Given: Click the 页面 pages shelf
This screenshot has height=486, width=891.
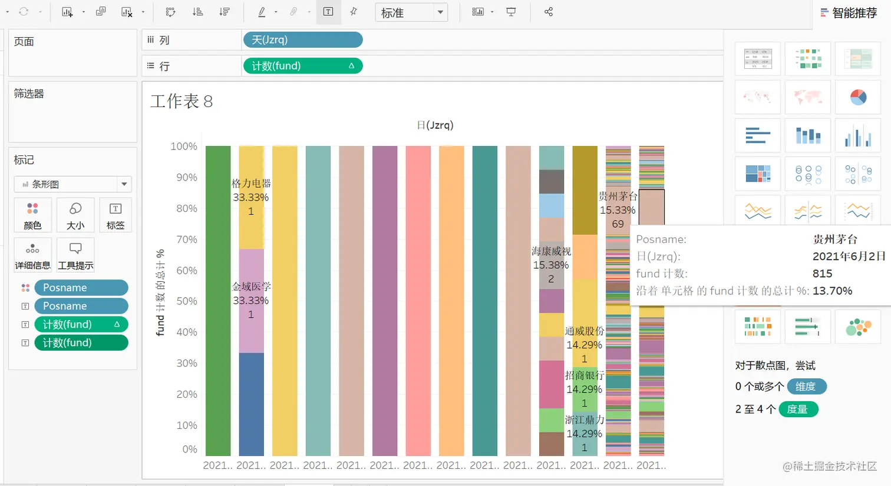Looking at the screenshot, I should pyautogui.click(x=72, y=53).
